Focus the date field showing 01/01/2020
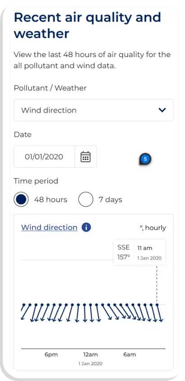 pyautogui.click(x=44, y=157)
